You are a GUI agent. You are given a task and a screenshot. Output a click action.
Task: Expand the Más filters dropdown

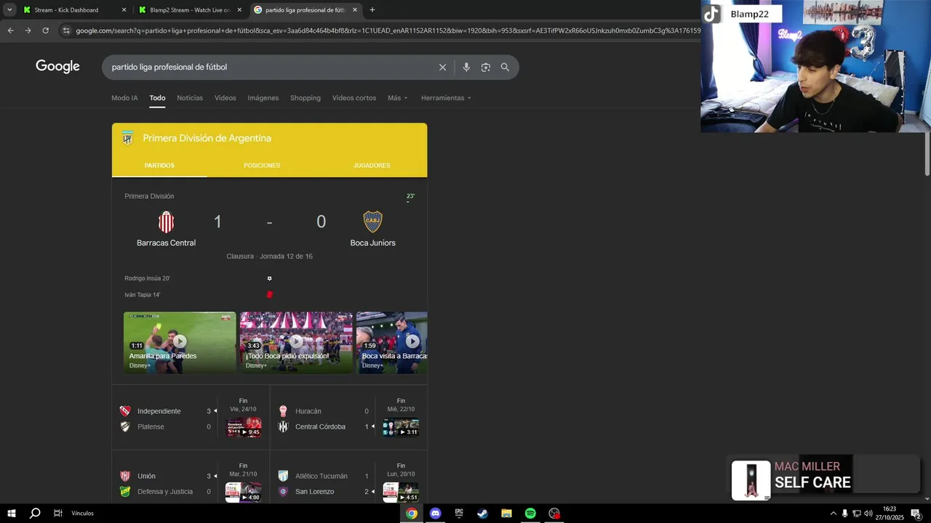(x=397, y=98)
